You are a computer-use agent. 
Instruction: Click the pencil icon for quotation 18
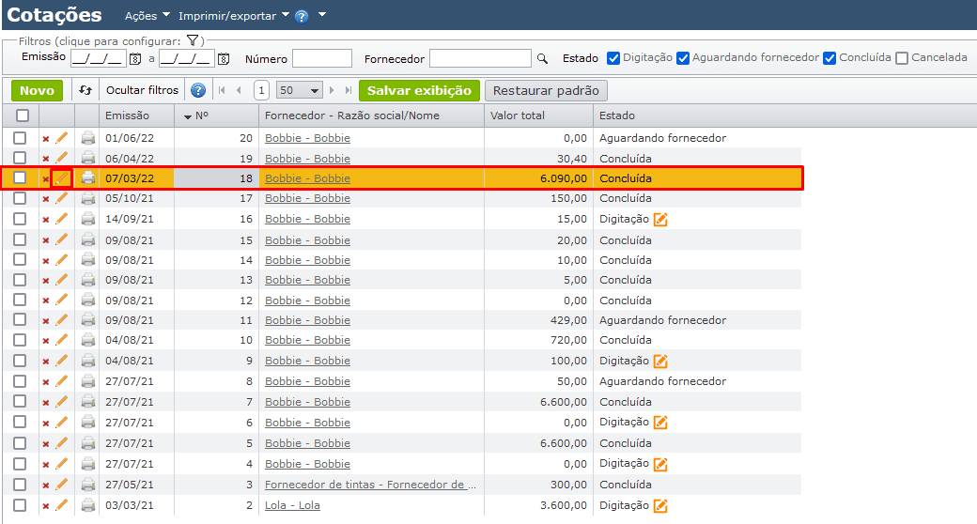pos(61,178)
